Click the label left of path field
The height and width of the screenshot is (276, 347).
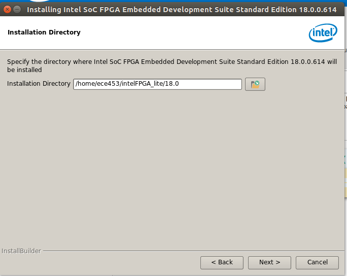(39, 84)
